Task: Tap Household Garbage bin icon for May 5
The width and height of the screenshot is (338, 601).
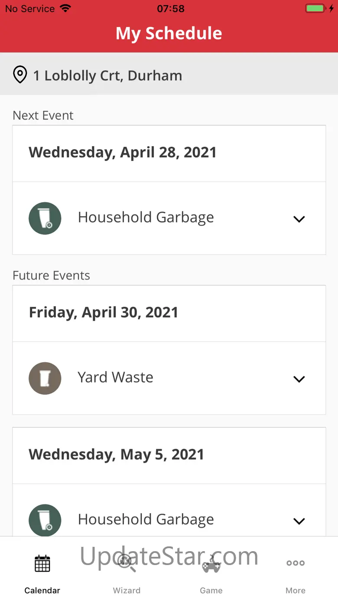Action: [45, 520]
